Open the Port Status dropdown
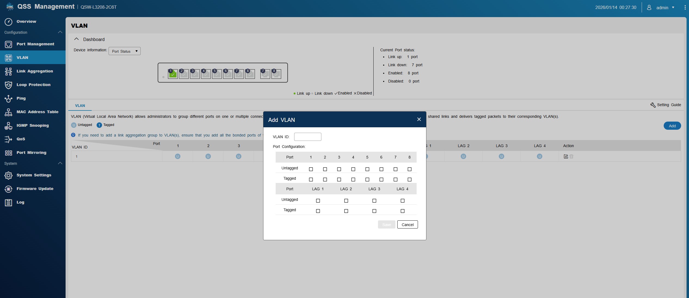Viewport: 689px width, 298px height. pyautogui.click(x=125, y=51)
